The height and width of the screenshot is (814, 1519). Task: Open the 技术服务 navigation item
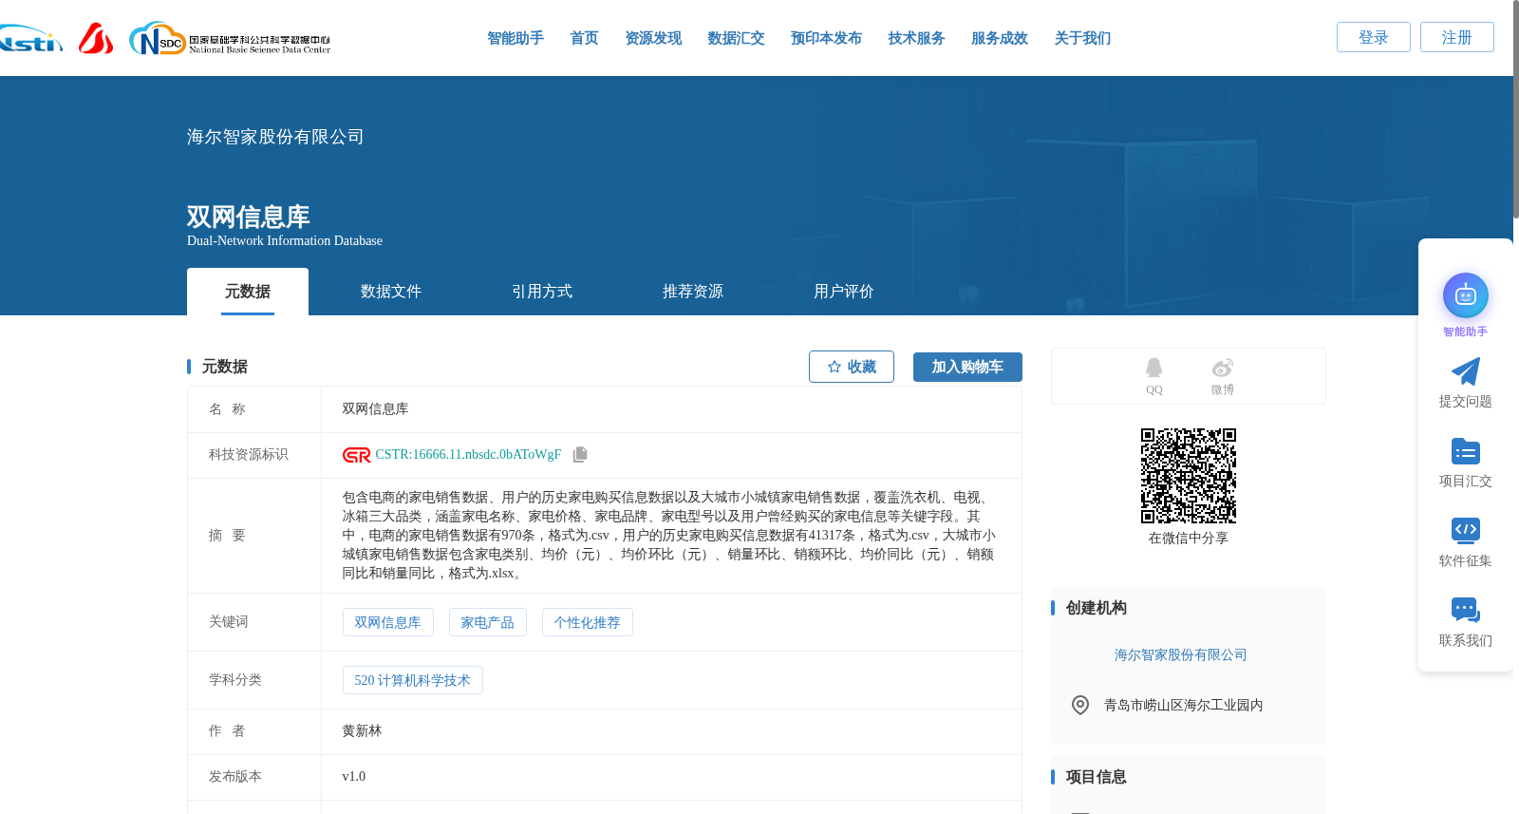tap(916, 38)
